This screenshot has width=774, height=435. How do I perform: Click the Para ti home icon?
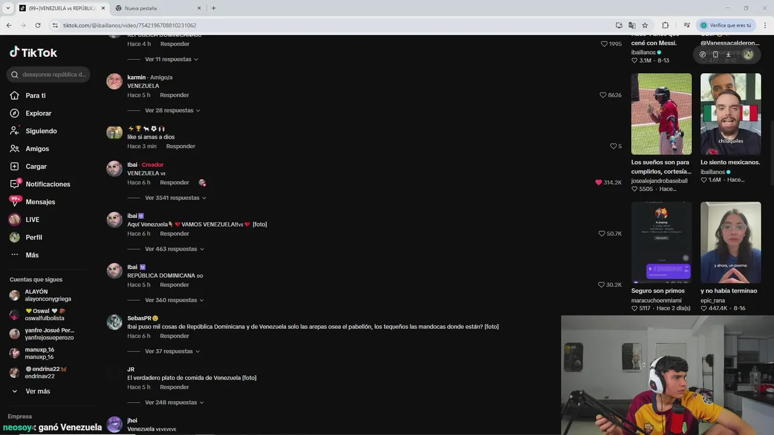[15, 95]
